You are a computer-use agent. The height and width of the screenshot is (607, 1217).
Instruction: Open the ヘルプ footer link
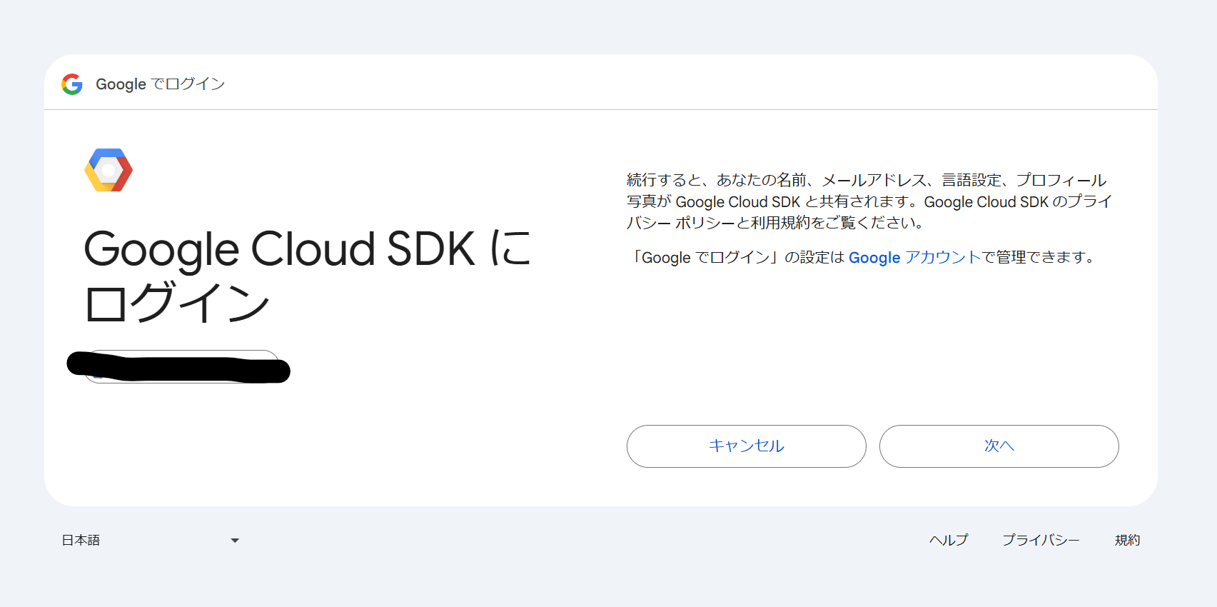[949, 540]
